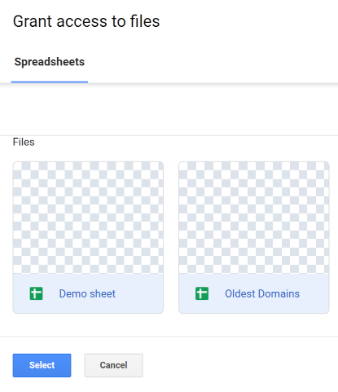
Task: Click the empty space right of Cancel button
Action: (x=240, y=365)
